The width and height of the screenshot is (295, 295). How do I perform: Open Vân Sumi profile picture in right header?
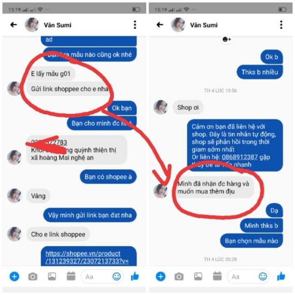(x=178, y=24)
